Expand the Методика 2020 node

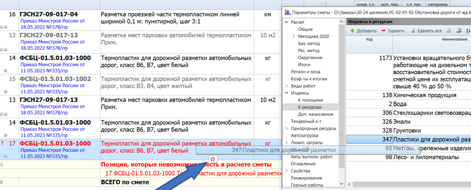point(294,36)
